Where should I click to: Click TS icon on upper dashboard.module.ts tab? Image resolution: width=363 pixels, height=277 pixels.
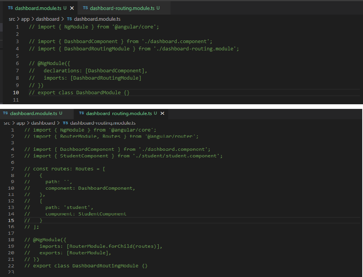[x=10, y=8]
